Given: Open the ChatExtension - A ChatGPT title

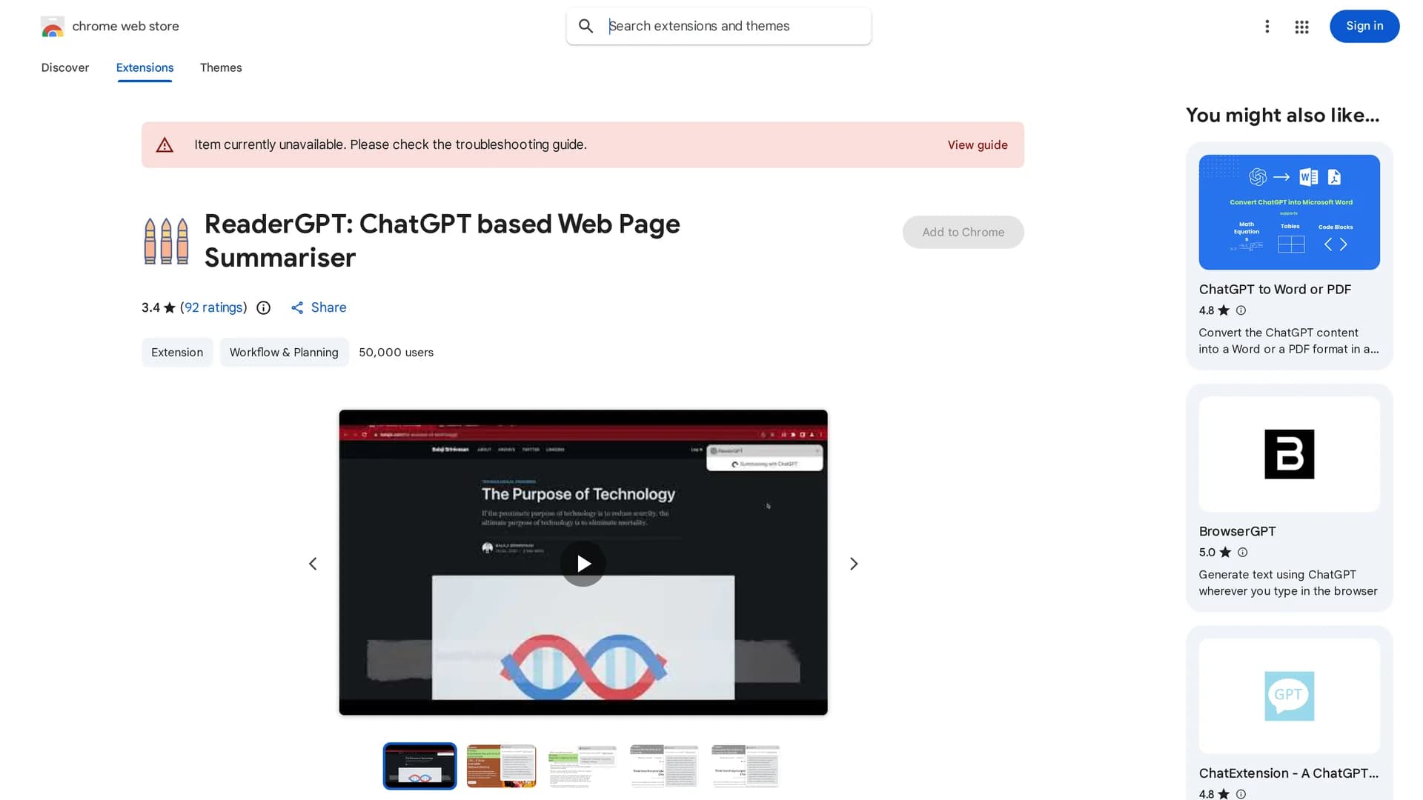Looking at the screenshot, I should pyautogui.click(x=1289, y=773).
